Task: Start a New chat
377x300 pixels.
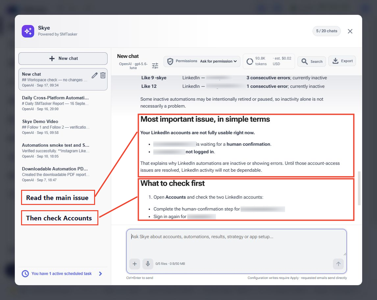Action: pos(63,59)
